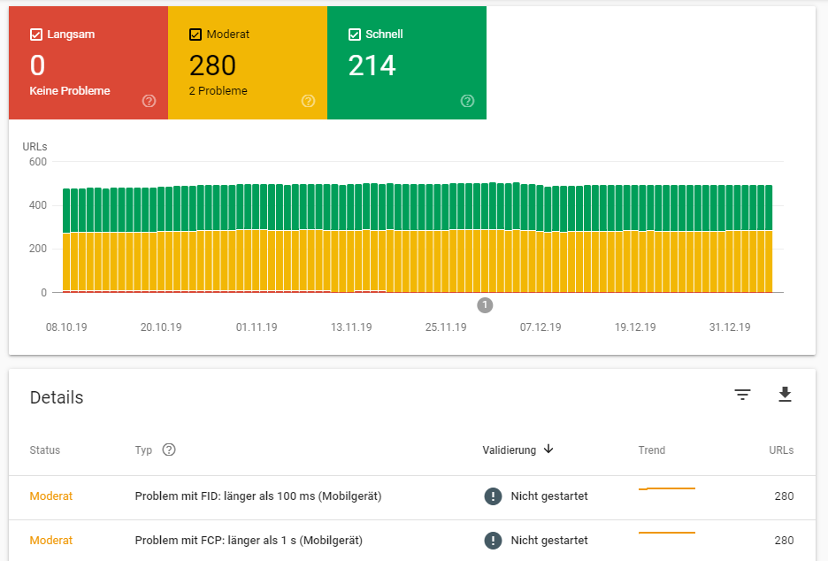The height and width of the screenshot is (561, 828).
Task: Toggle sort arrow next to Validierung
Action: pyautogui.click(x=548, y=449)
